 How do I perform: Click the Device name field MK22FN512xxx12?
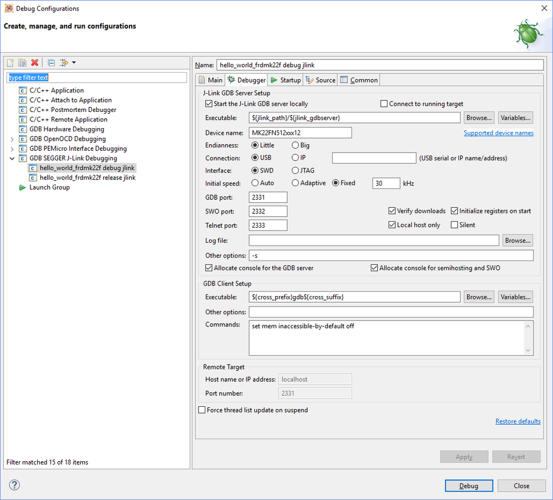(x=300, y=133)
